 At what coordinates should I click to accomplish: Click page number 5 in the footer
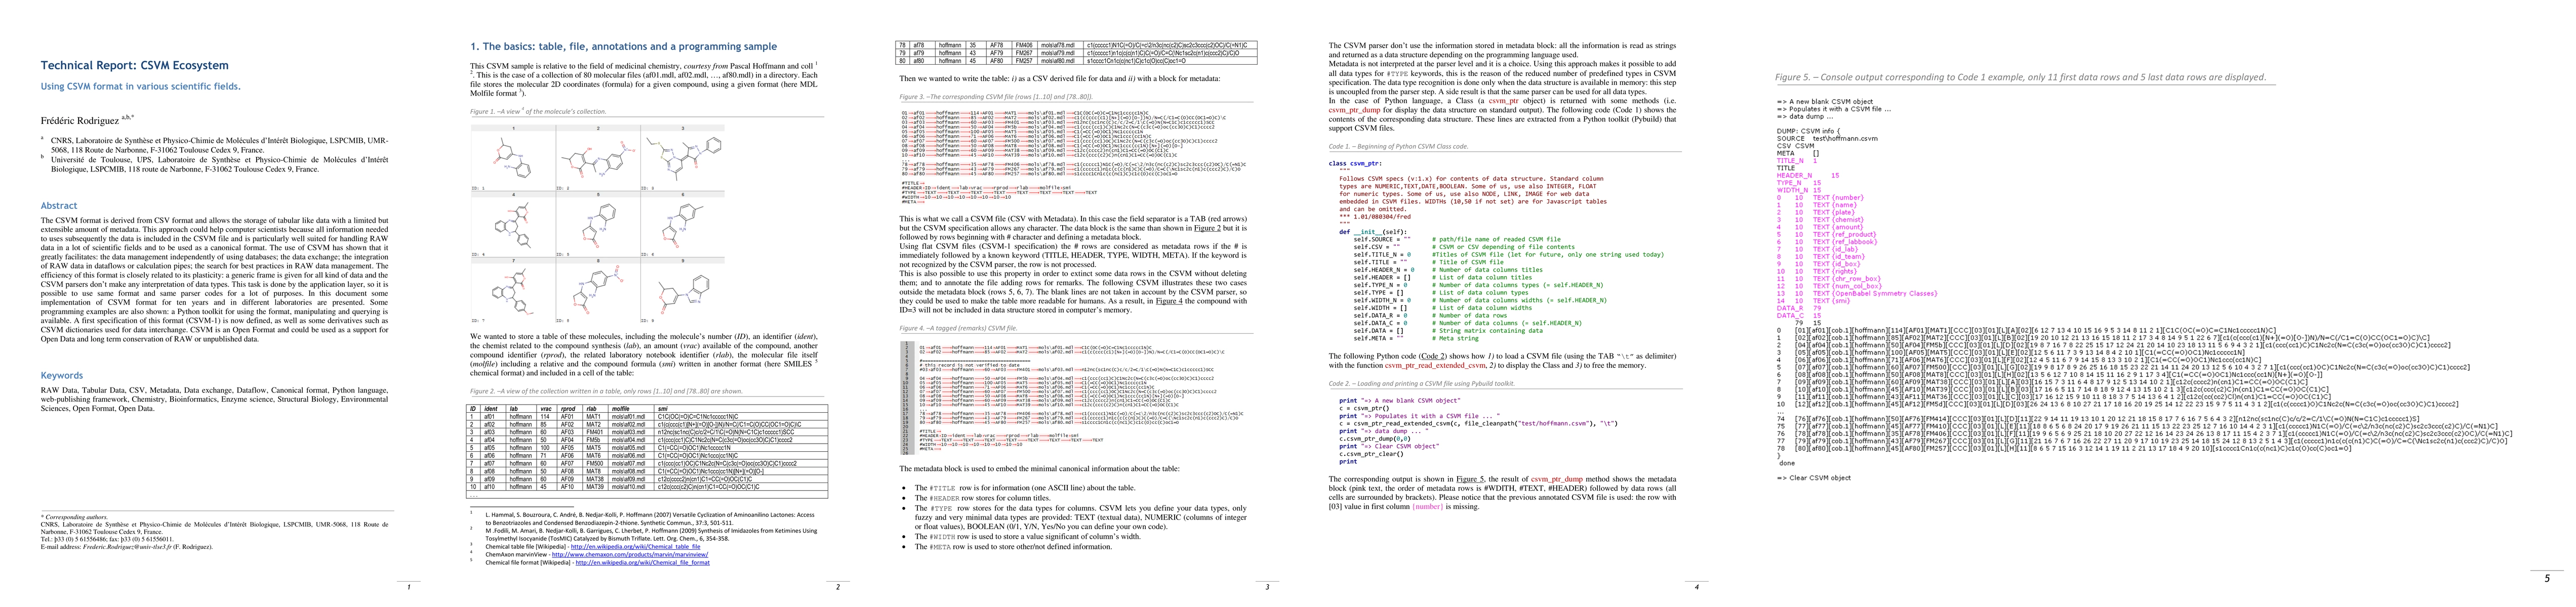tap(2546, 578)
